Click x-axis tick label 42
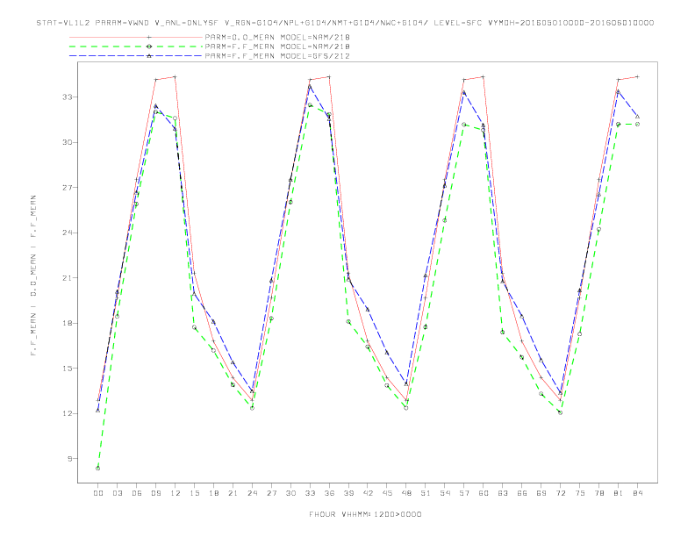695x537 pixels. [368, 493]
